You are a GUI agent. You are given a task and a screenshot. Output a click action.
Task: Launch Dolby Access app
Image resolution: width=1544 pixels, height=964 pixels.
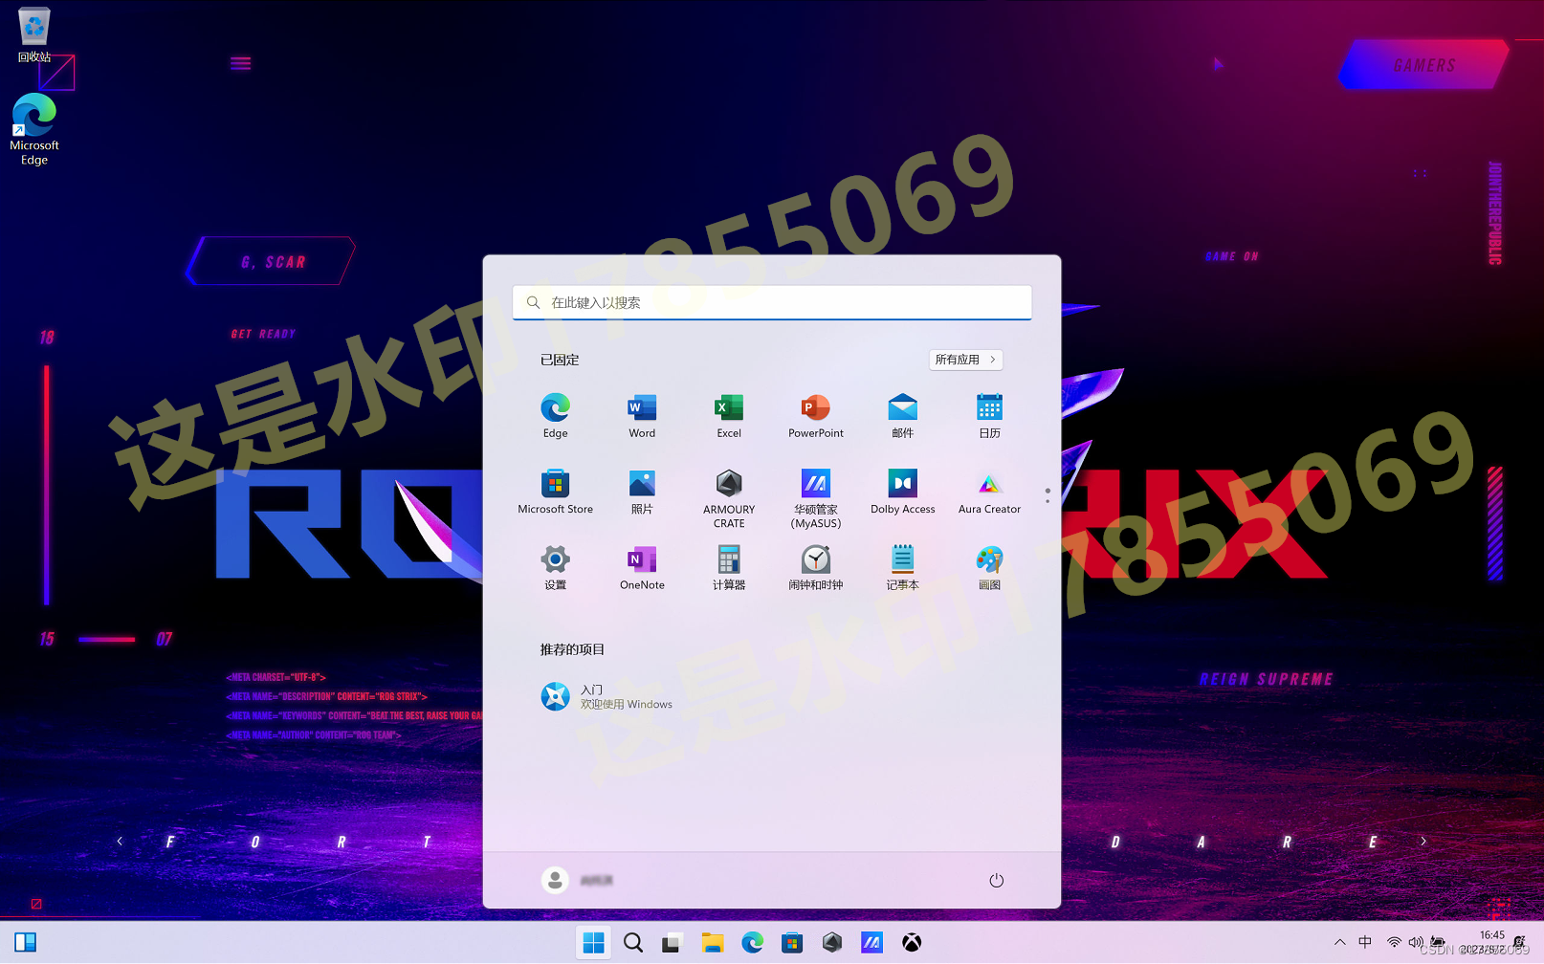(902, 492)
